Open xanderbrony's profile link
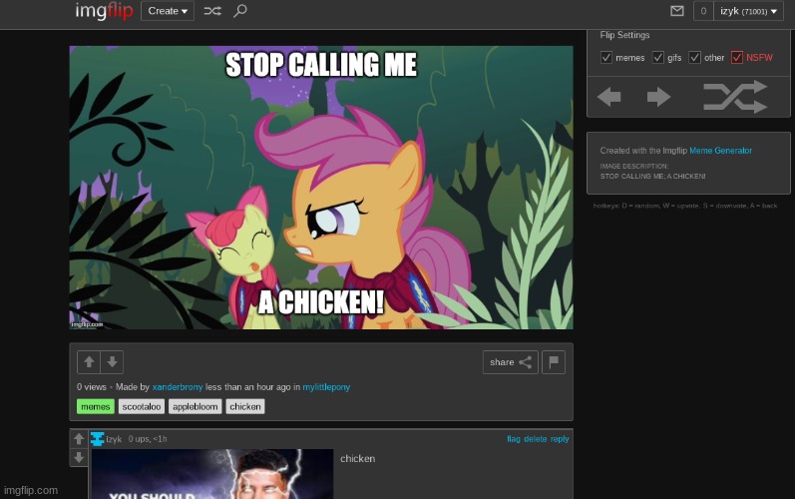Viewport: 795px width, 499px height. tap(178, 387)
